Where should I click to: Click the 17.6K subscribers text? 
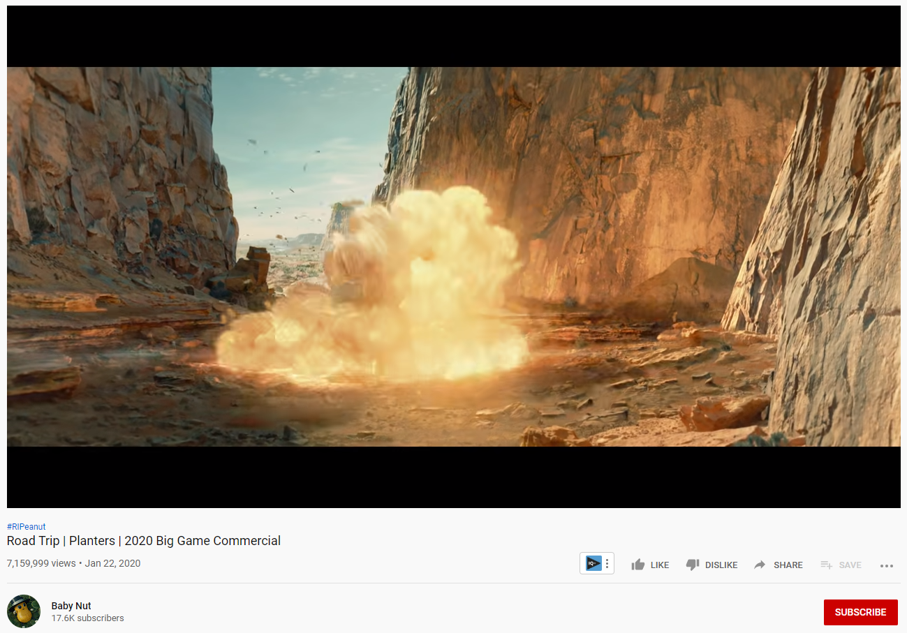87,618
